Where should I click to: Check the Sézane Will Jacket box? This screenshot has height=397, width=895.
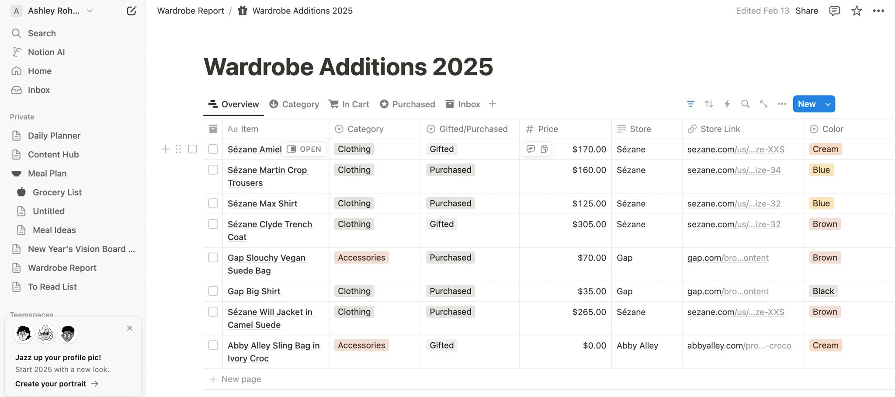(213, 312)
